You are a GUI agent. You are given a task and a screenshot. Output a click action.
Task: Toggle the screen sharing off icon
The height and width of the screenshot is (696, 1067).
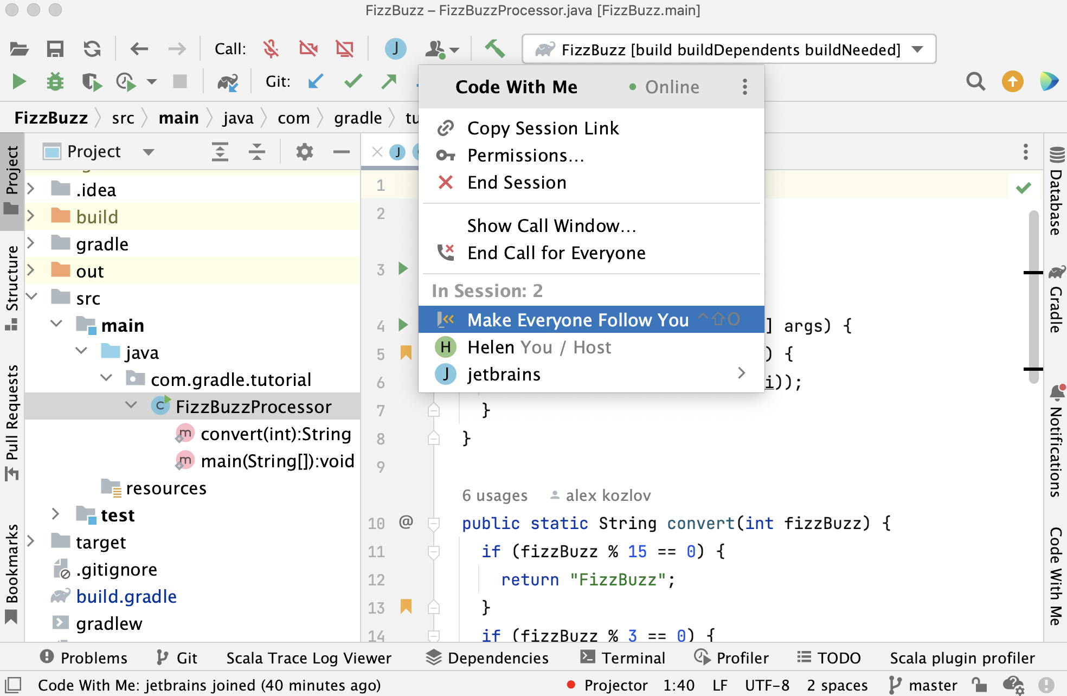345,49
